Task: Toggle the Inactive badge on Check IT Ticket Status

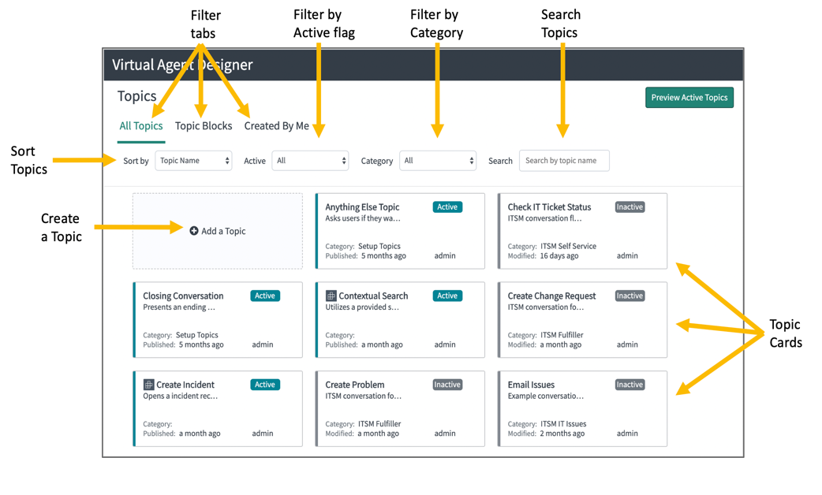Action: [x=630, y=207]
